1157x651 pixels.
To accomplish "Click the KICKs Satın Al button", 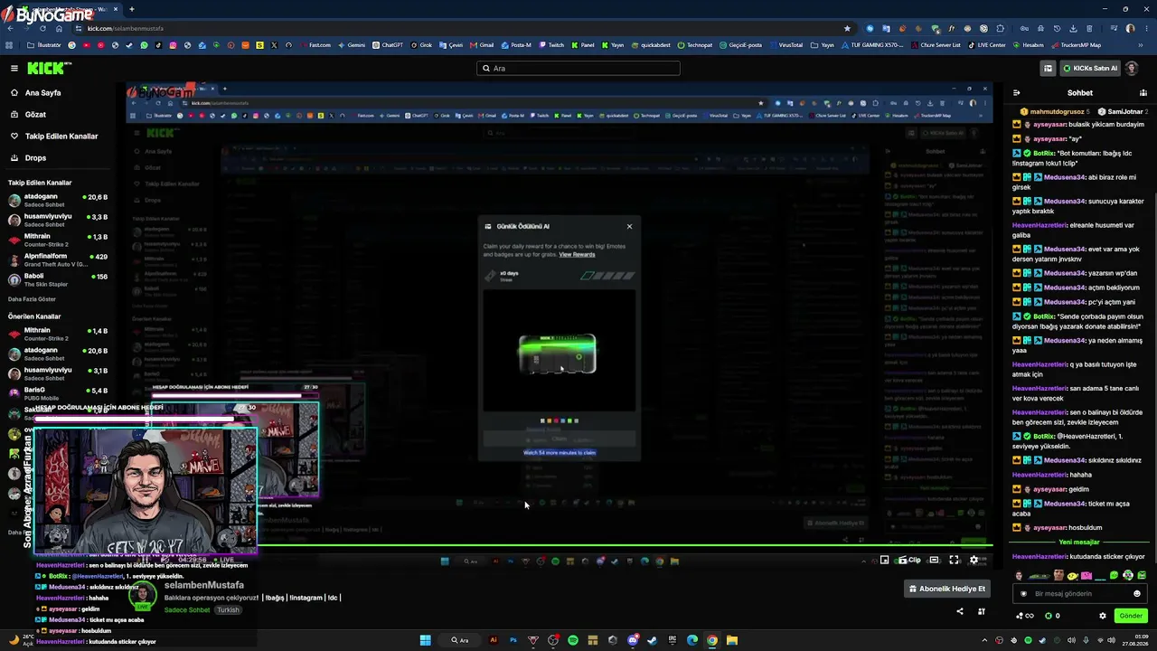I will 1090,68.
